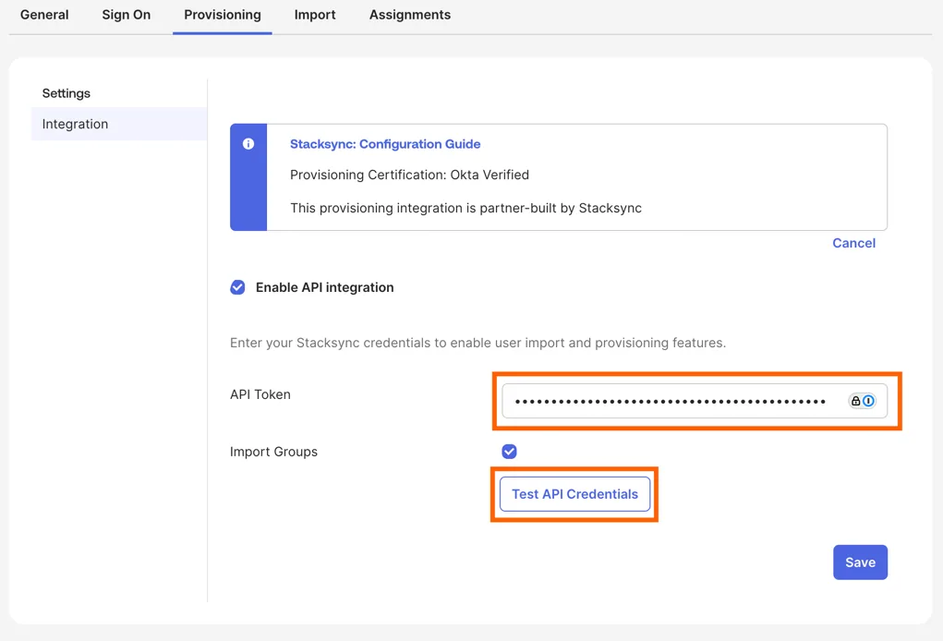This screenshot has width=943, height=641.
Task: Click the 'Provisioning Certification: Okta Verified' text
Action: (409, 175)
